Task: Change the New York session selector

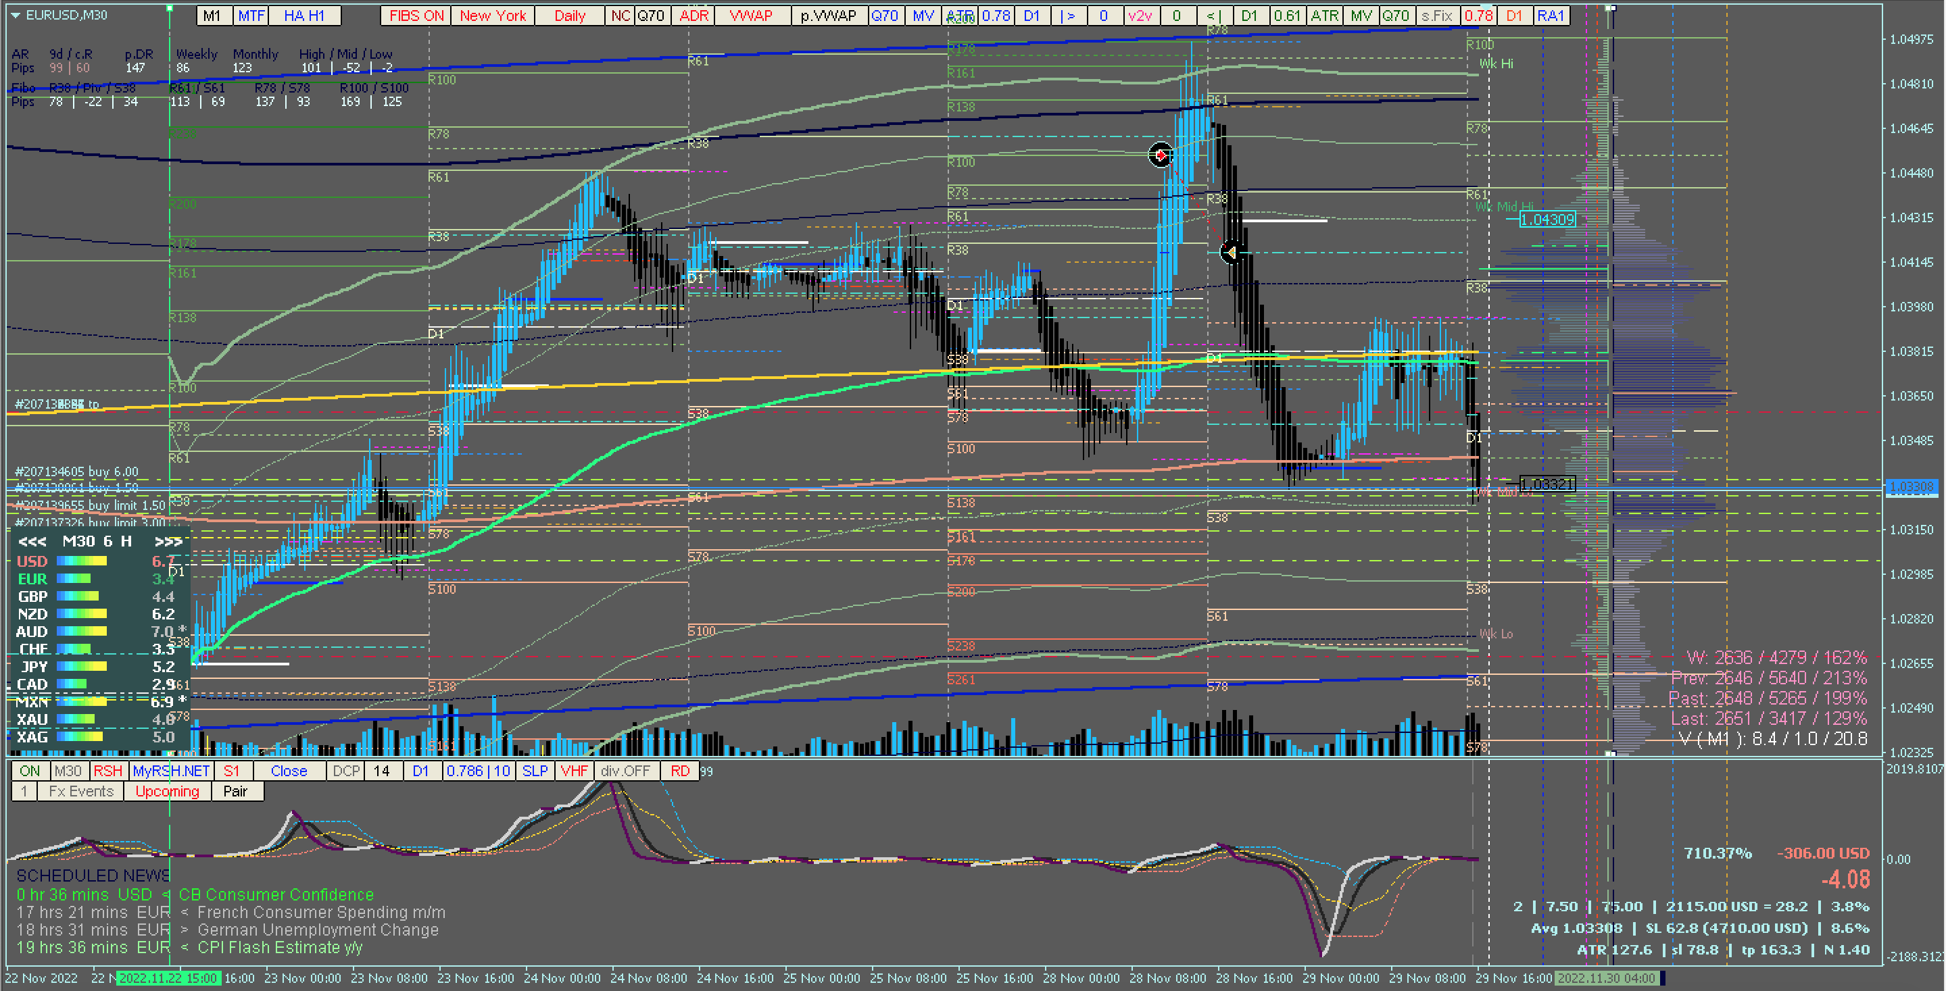Action: tap(493, 15)
